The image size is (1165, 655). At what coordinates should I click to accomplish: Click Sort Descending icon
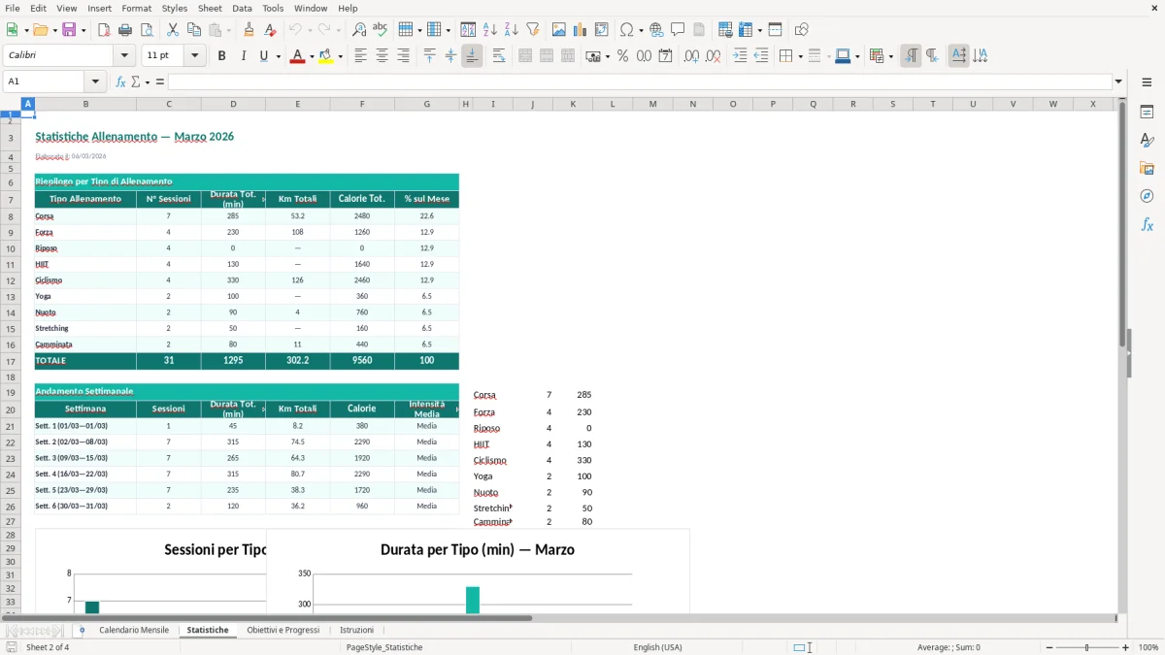click(511, 30)
